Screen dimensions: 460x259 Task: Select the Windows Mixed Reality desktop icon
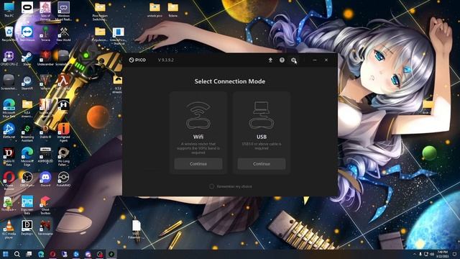pos(63,12)
